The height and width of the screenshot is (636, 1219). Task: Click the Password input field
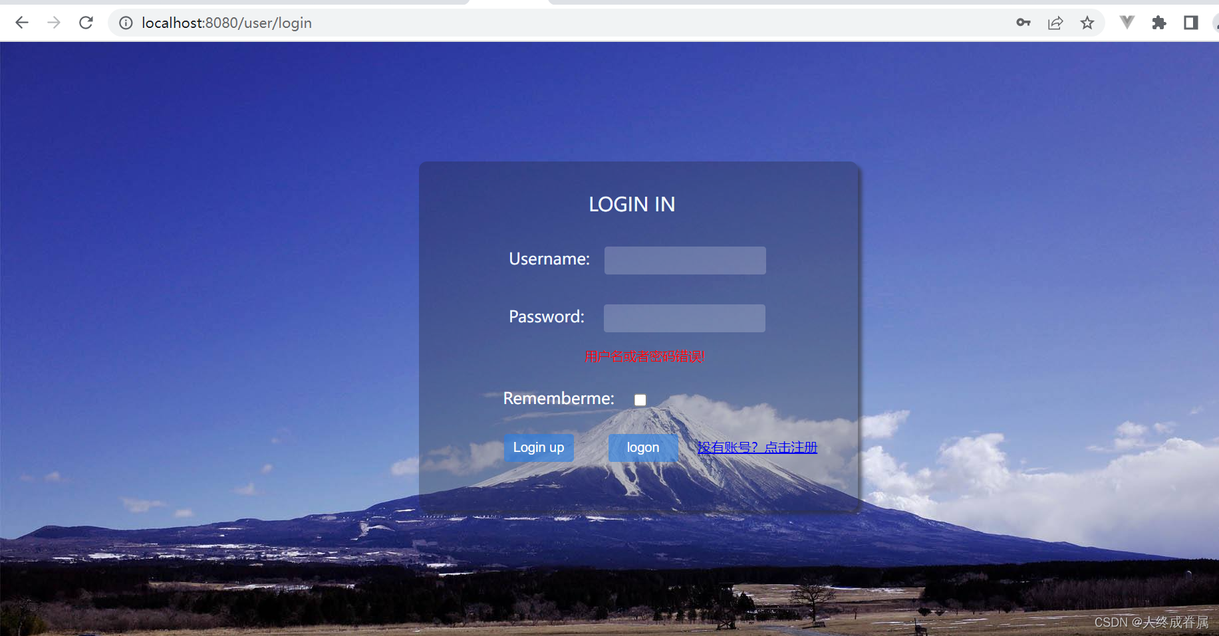tap(684, 318)
